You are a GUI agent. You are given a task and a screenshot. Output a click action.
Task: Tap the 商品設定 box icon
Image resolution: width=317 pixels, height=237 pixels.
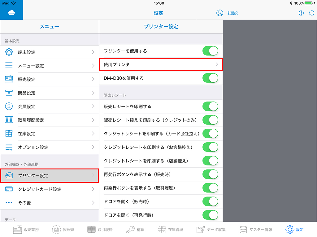pos(9,93)
